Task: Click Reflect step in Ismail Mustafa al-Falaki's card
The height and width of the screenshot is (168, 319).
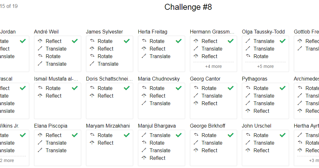Action: (x=54, y=96)
